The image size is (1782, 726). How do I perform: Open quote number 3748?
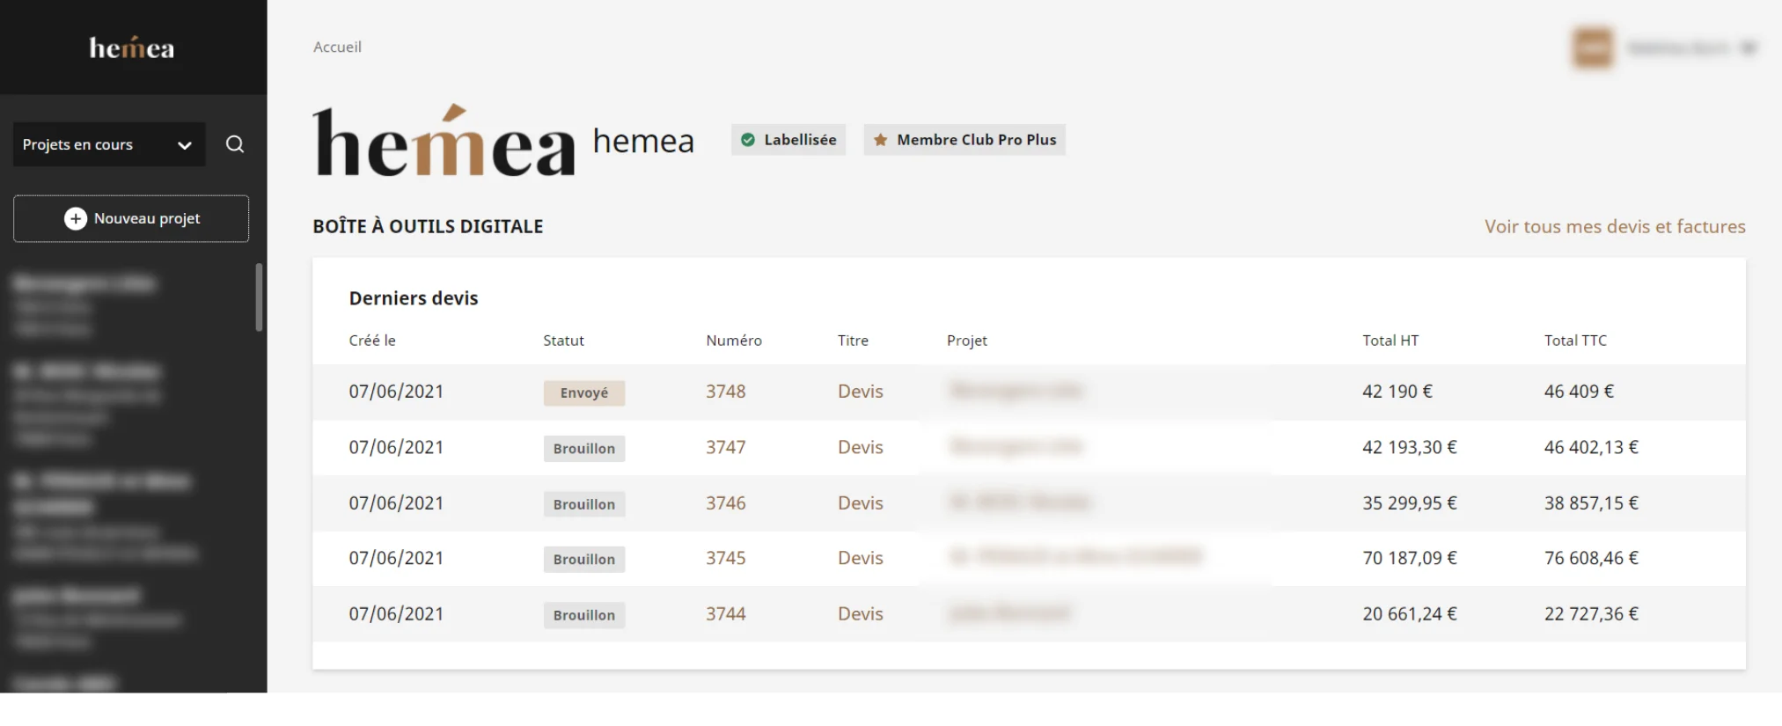point(725,392)
